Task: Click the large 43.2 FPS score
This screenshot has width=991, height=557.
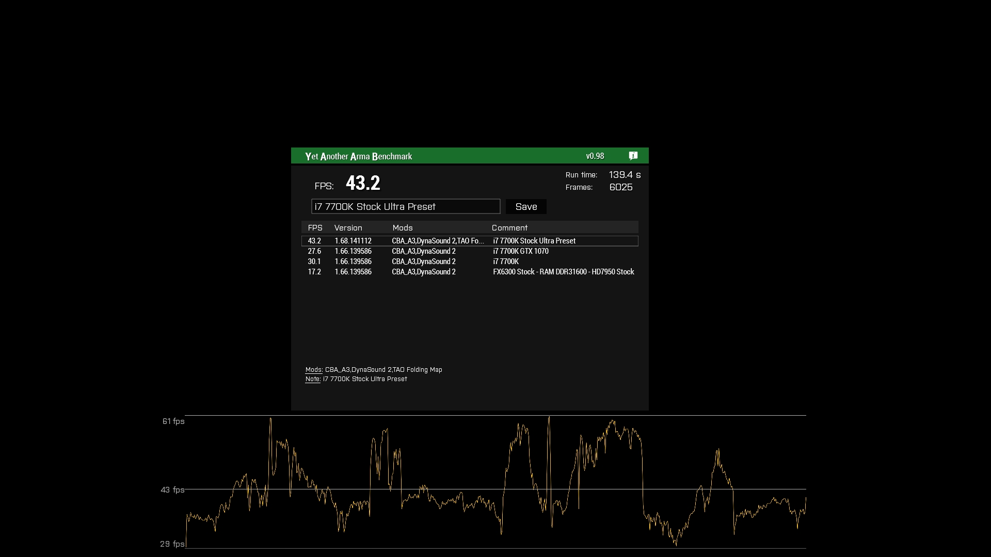Action: coord(362,183)
